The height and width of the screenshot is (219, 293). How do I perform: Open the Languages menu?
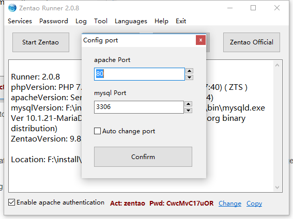click(131, 21)
